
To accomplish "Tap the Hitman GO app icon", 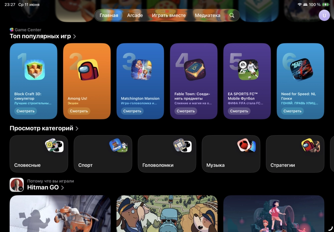I will [x=17, y=185].
